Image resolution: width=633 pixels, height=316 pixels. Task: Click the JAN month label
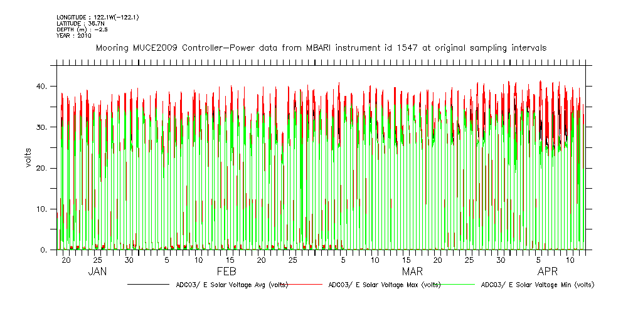97,271
